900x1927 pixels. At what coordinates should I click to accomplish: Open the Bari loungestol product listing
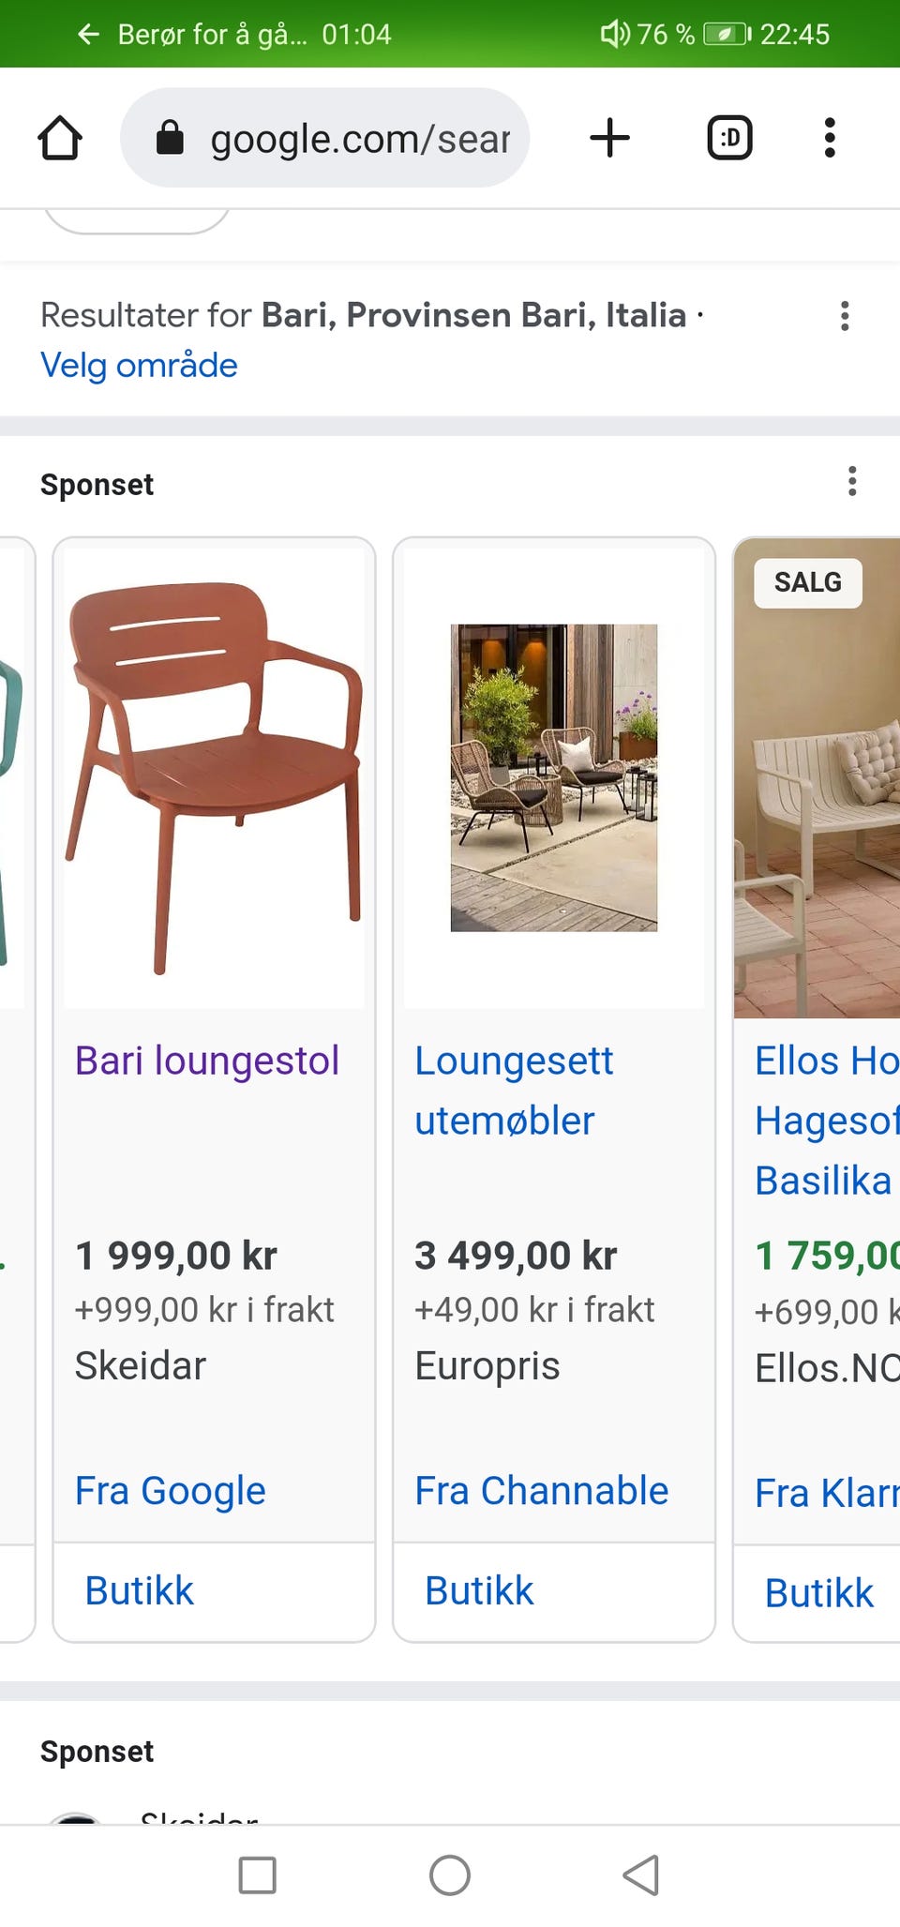(206, 1061)
